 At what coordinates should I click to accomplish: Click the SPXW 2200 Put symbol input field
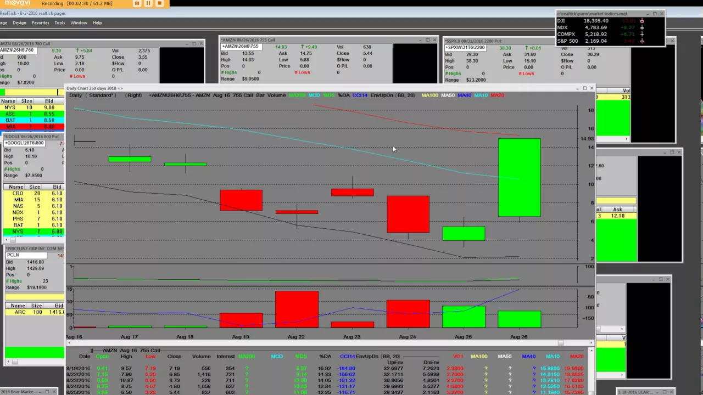click(x=466, y=48)
